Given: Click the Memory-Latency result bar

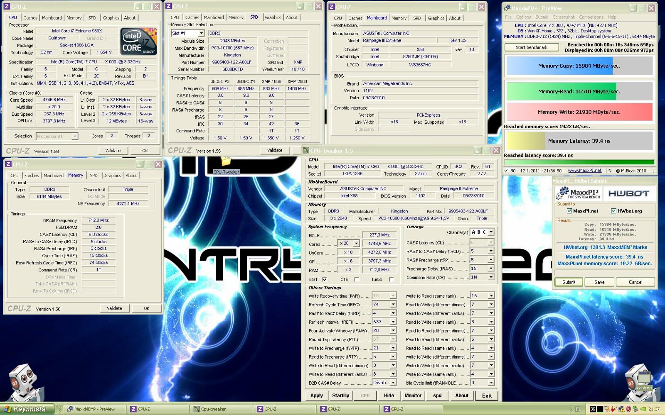Looking at the screenshot, I should pos(579,141).
